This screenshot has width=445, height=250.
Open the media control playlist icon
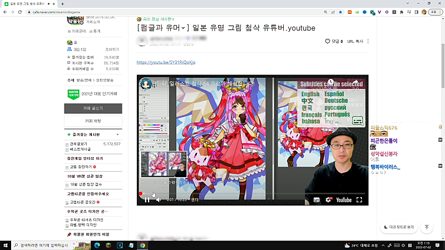pyautogui.click(x=409, y=12)
